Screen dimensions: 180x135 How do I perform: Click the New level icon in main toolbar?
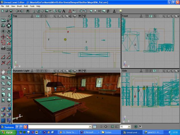[3, 11]
